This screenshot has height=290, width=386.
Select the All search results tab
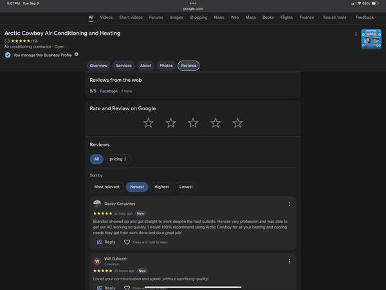coord(91,17)
